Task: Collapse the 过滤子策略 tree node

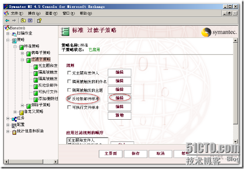Action: 22,60
